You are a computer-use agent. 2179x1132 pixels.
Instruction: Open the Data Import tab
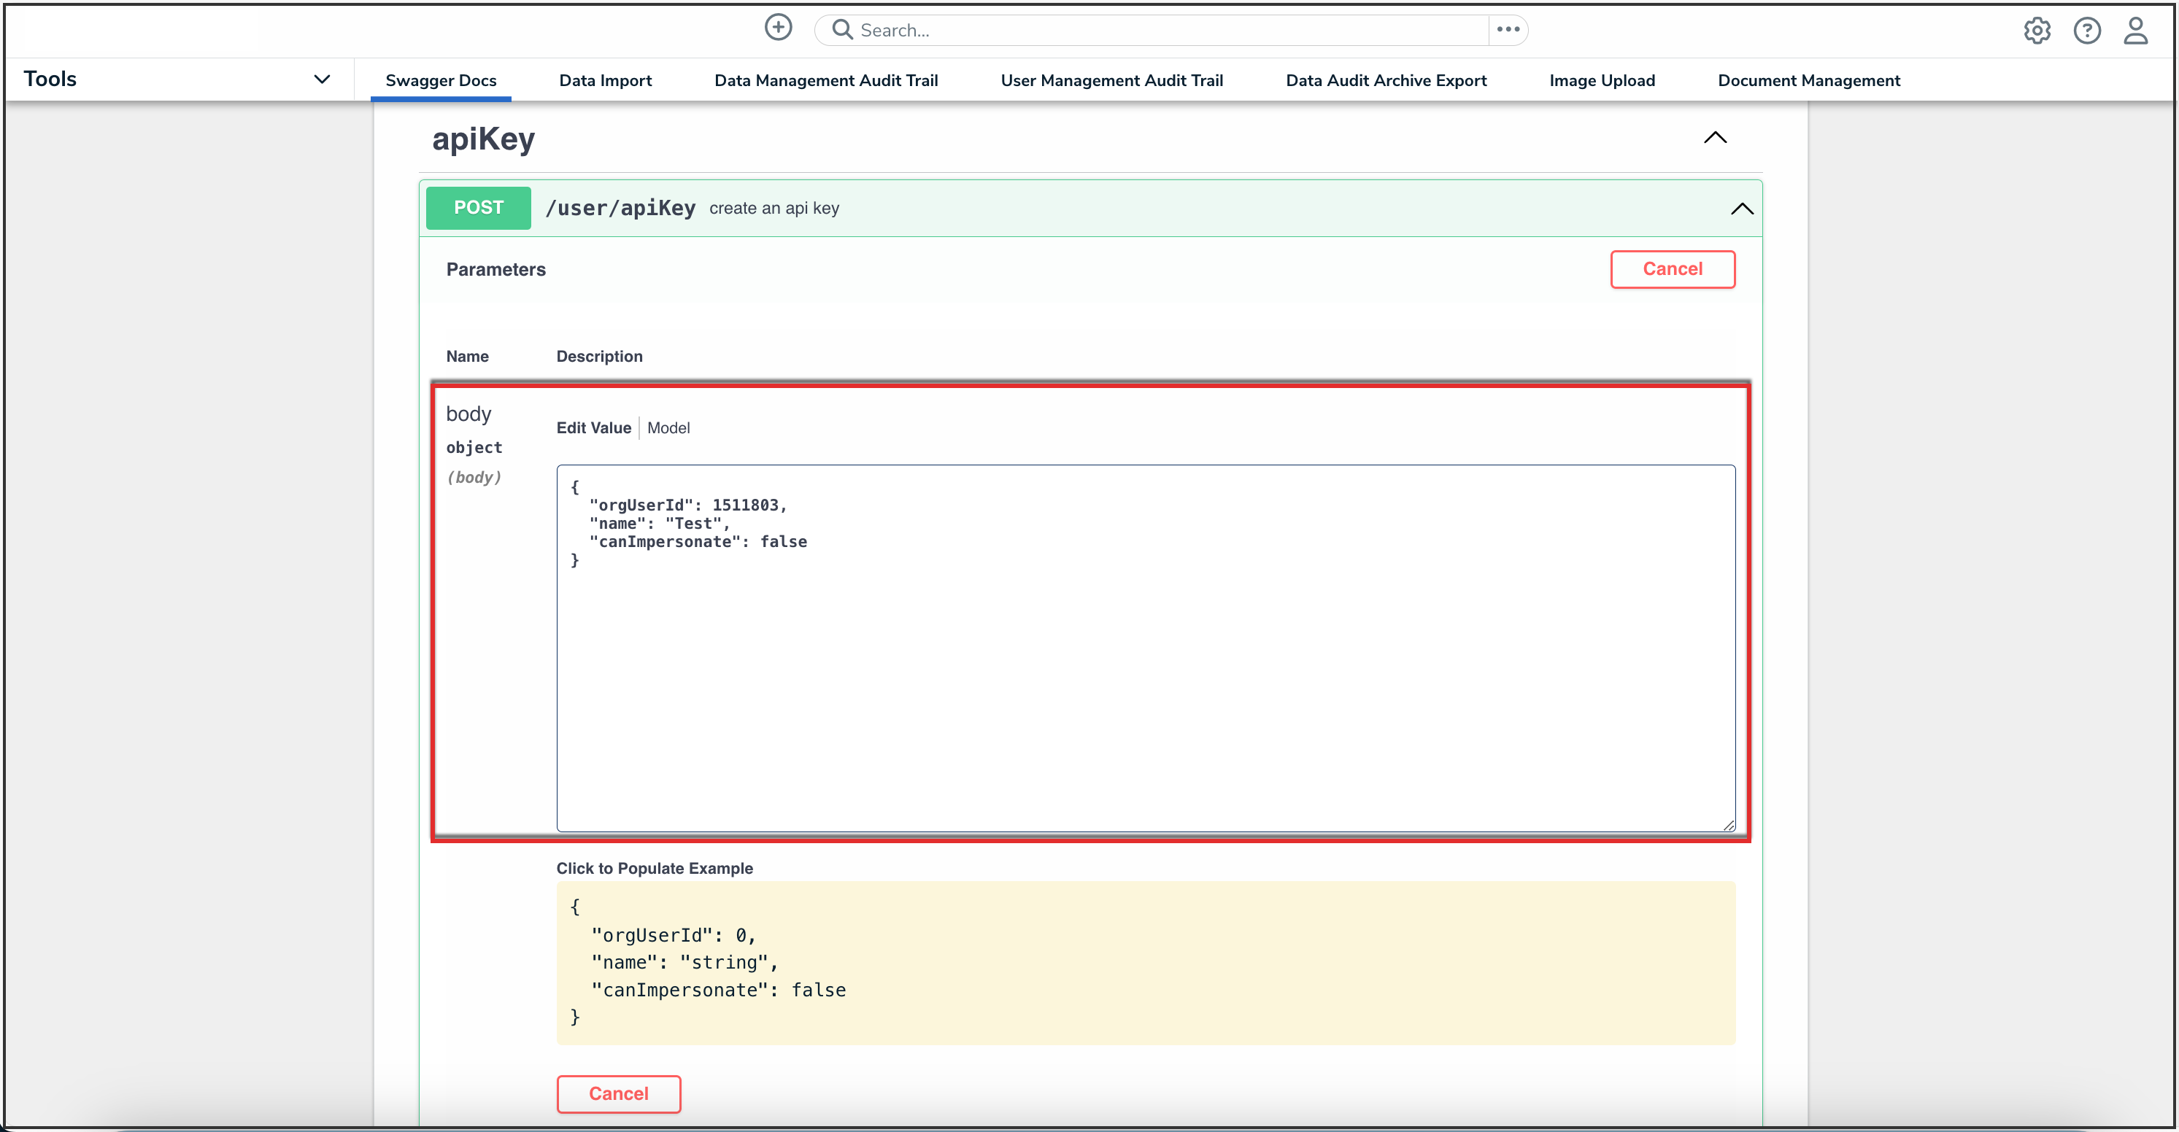click(x=605, y=80)
